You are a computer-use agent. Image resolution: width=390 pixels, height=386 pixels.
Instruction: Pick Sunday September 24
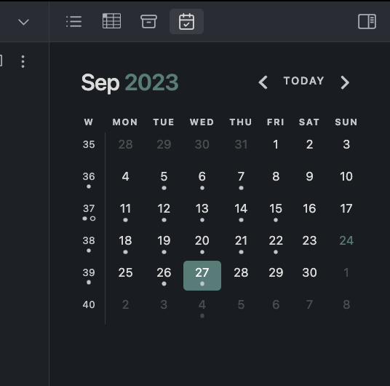tap(346, 240)
